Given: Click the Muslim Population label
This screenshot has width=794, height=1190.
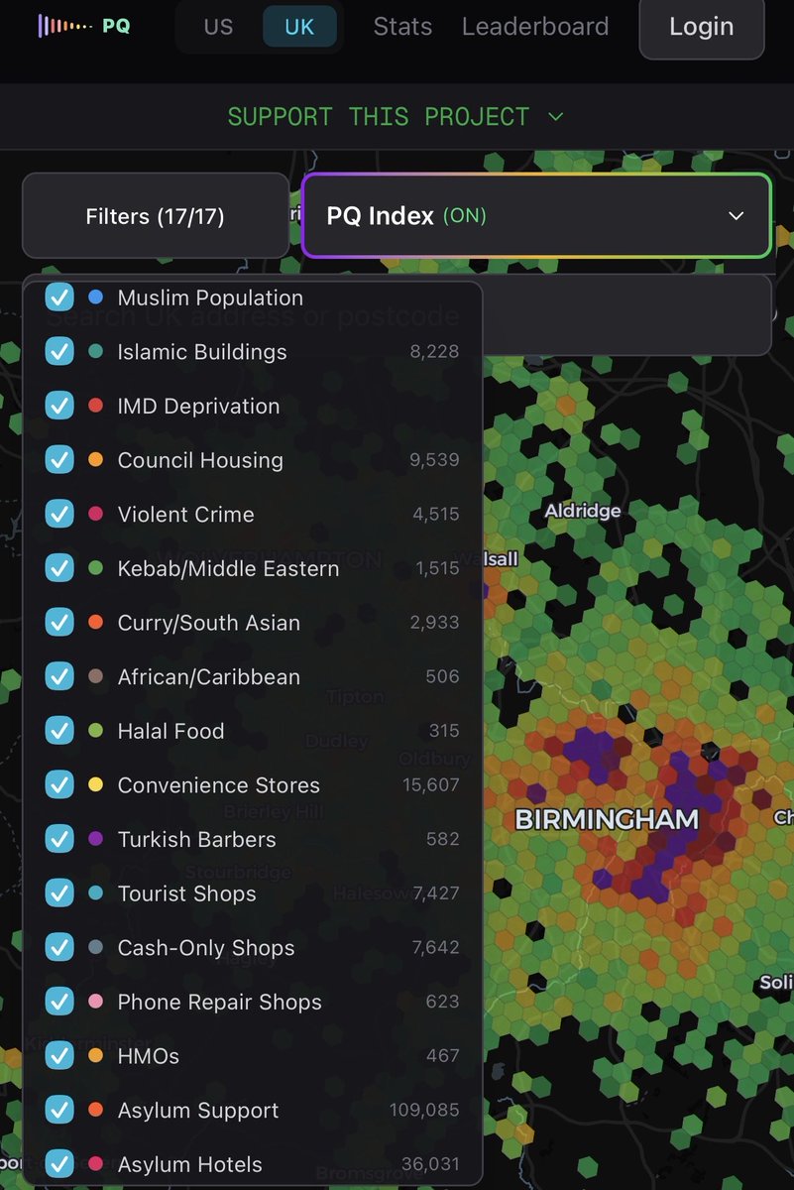Looking at the screenshot, I should [210, 297].
